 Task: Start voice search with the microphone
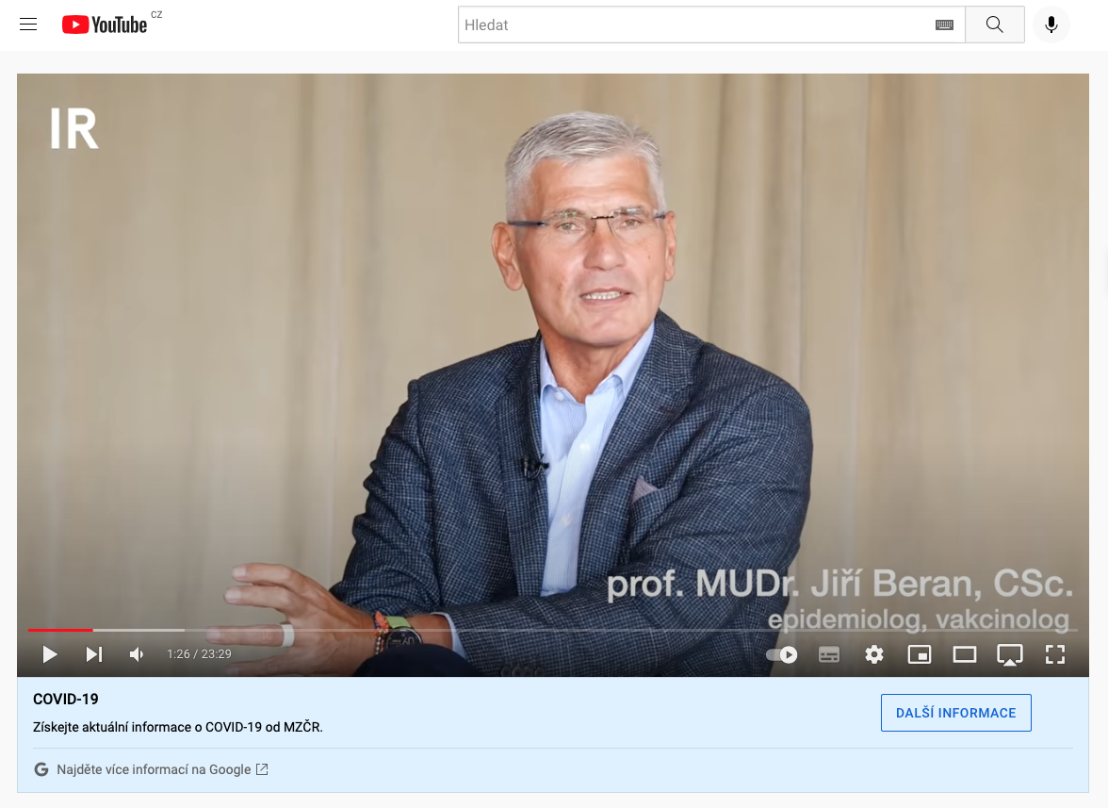[1051, 24]
